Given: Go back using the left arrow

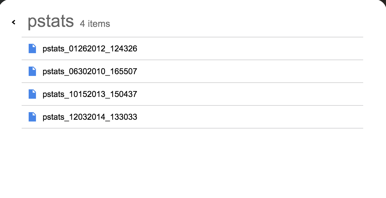Looking at the screenshot, I should coord(13,22).
